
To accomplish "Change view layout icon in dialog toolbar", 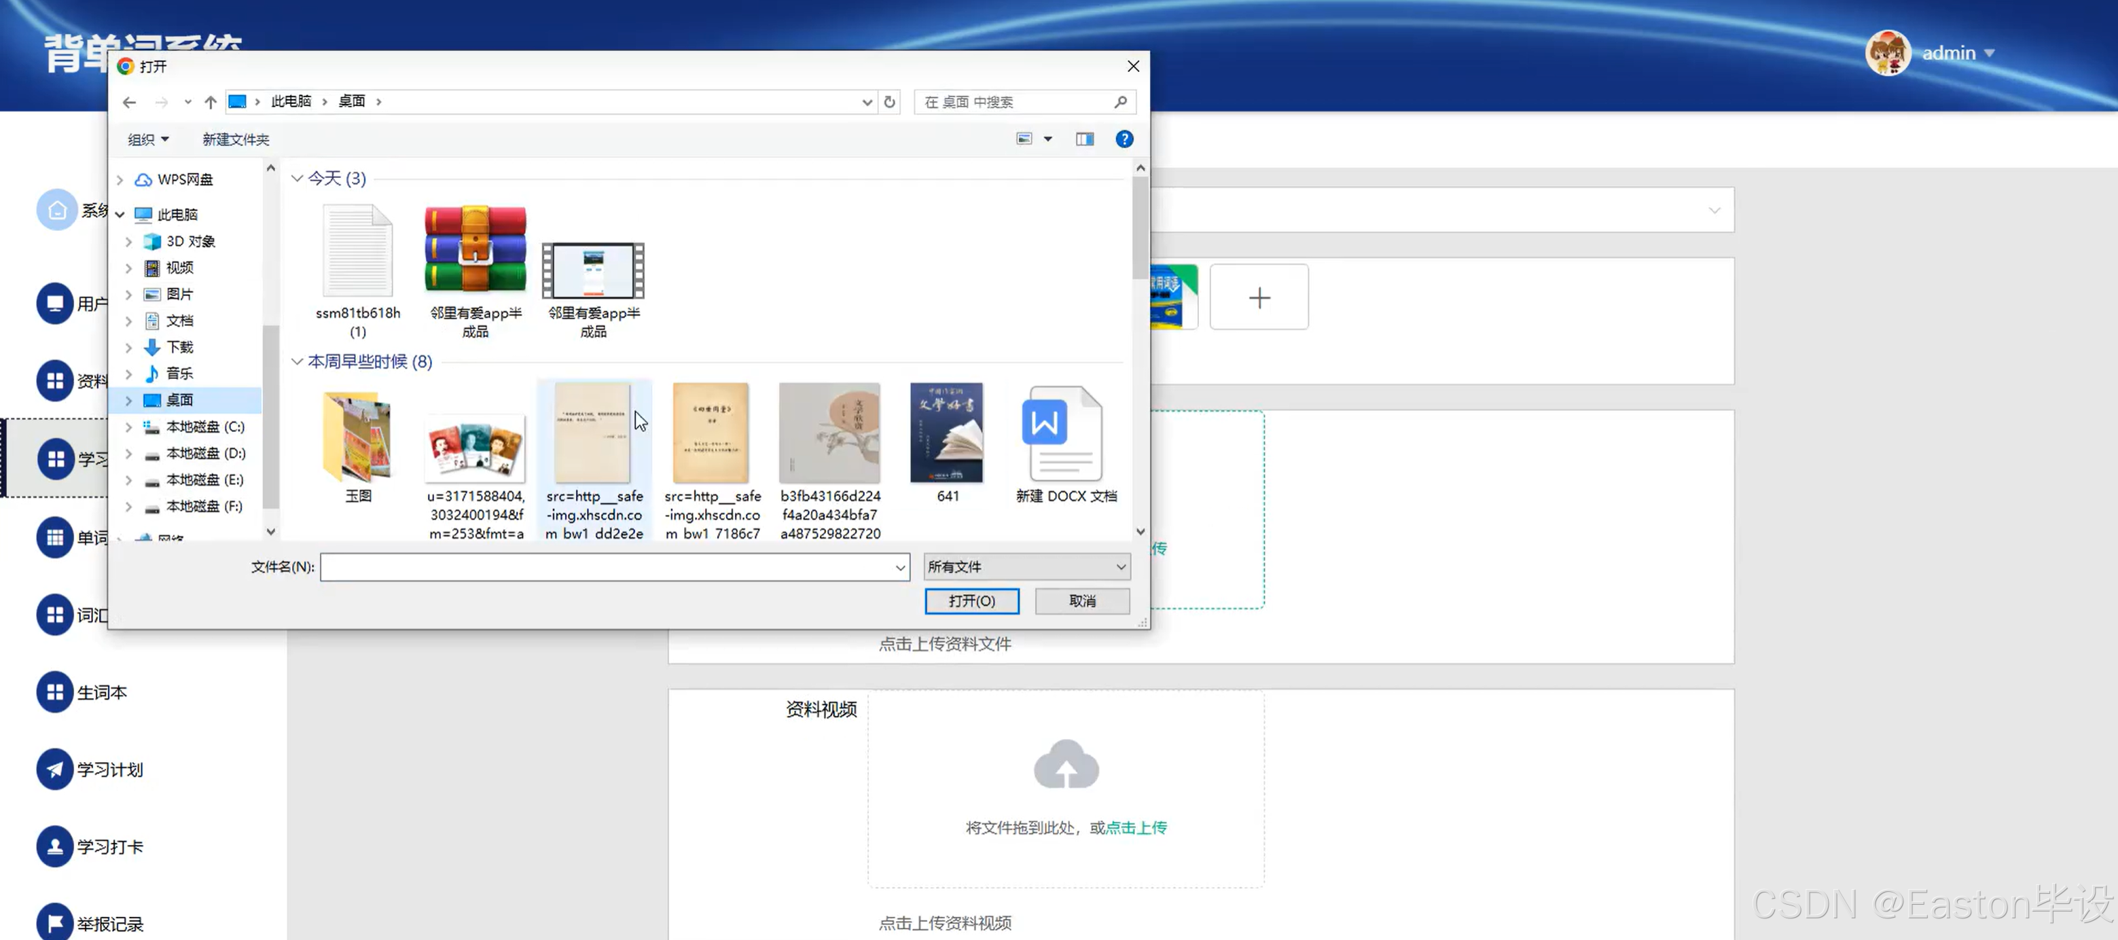I will point(1024,139).
